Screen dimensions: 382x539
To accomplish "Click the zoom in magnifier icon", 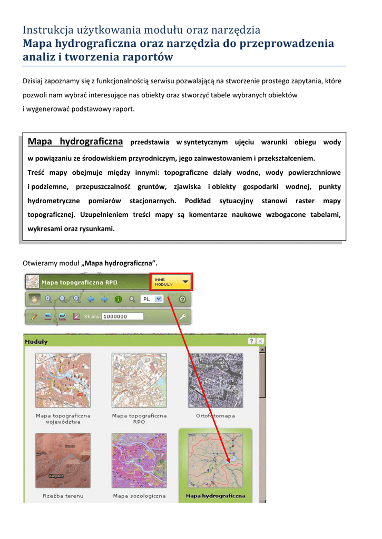I will point(48,299).
